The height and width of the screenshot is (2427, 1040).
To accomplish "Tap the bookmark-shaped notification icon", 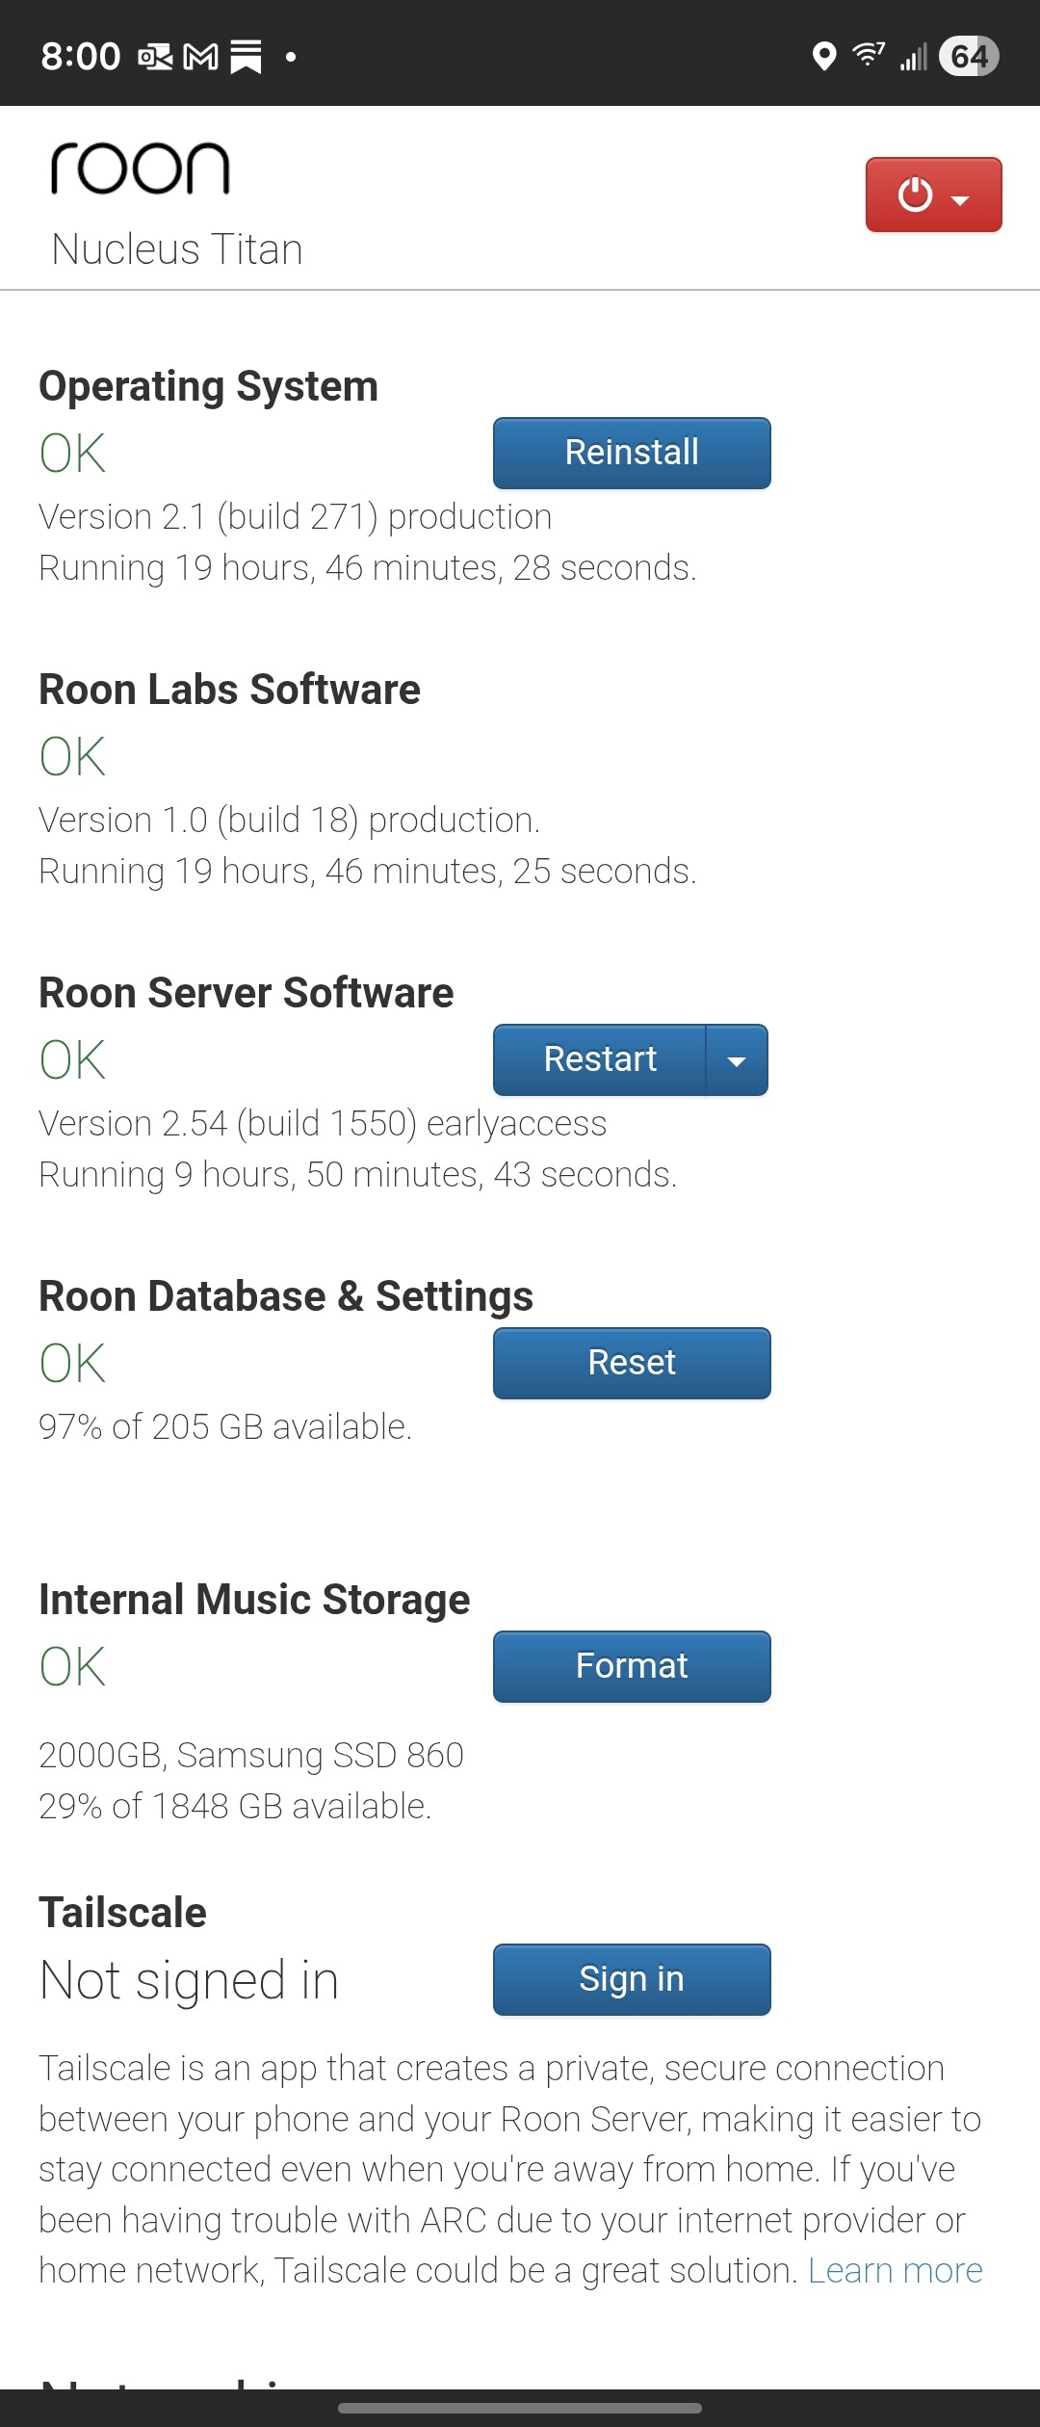I will click(246, 58).
